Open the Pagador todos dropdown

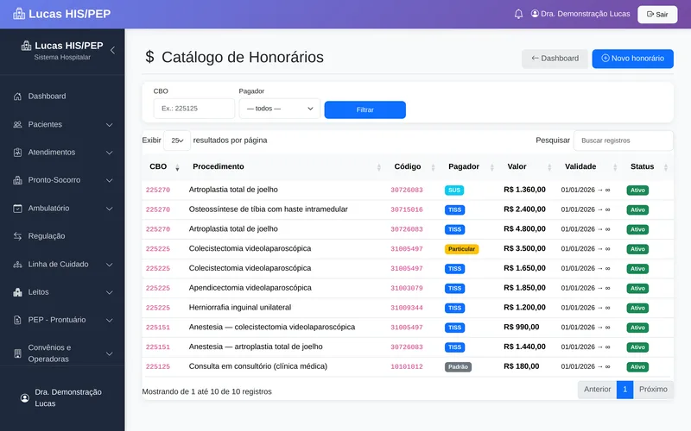[x=279, y=109]
